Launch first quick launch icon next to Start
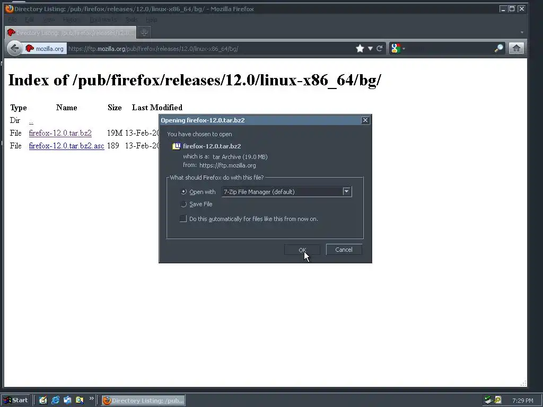The image size is (543, 407). 43,401
